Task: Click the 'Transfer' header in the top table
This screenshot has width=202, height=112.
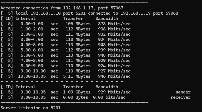Action: pos(73,19)
